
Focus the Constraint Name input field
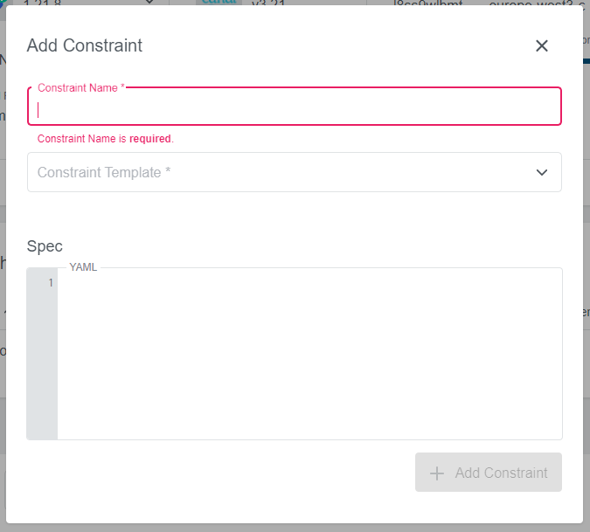[294, 110]
